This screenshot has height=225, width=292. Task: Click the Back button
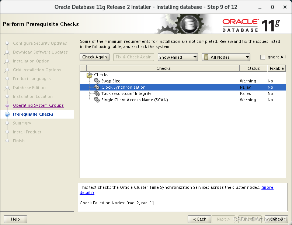pyautogui.click(x=199, y=219)
